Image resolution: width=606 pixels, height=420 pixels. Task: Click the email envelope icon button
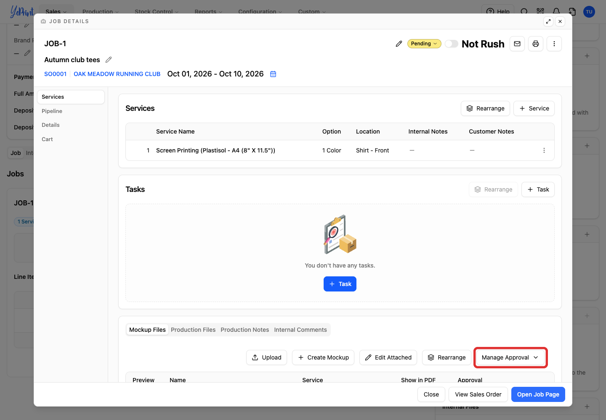(x=517, y=44)
